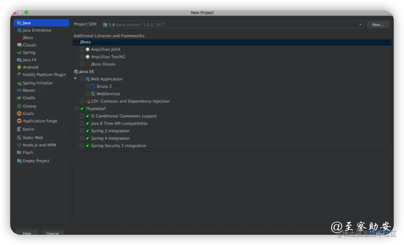The width and height of the screenshot is (404, 245).
Task: Click the green Groovy circle icon
Action: pos(19,106)
